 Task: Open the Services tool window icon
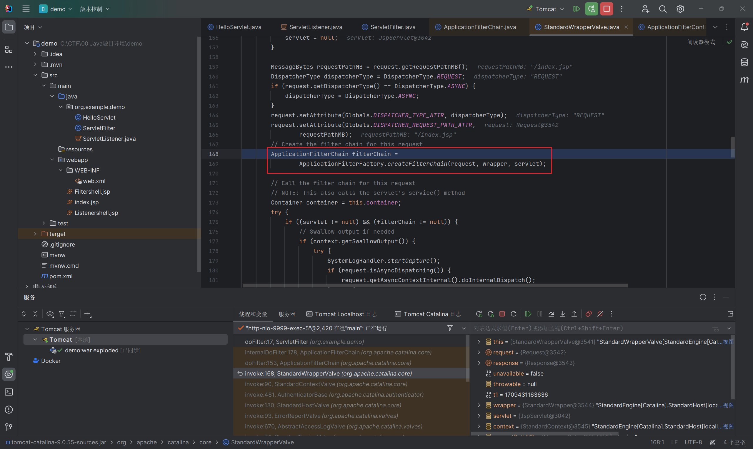pos(9,374)
